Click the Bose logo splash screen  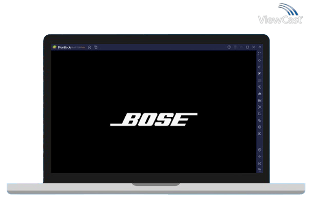[153, 119]
